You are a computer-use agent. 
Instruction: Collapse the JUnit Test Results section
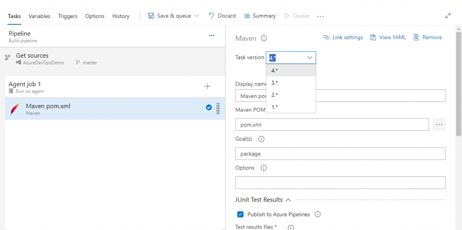[x=288, y=200]
